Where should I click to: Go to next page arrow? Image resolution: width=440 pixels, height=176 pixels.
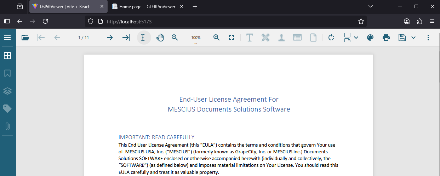click(x=110, y=38)
